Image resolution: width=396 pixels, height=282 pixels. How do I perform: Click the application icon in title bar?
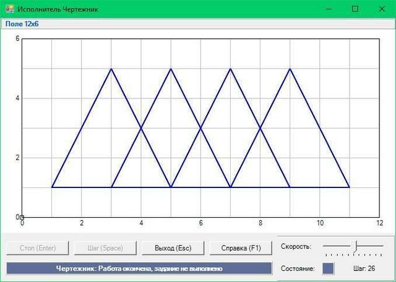10,9
